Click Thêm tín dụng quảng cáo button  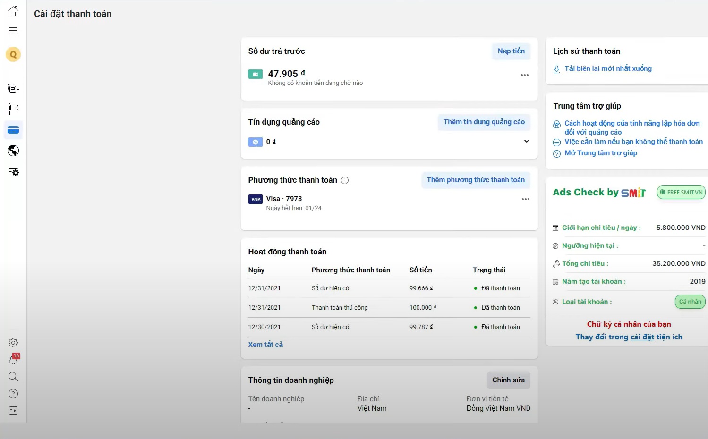pyautogui.click(x=484, y=122)
